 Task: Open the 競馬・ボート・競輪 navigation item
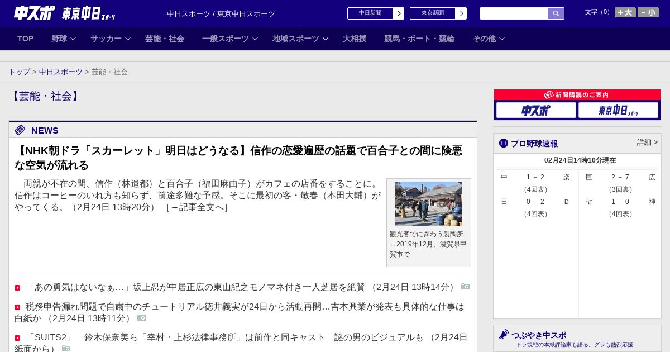pyautogui.click(x=419, y=39)
